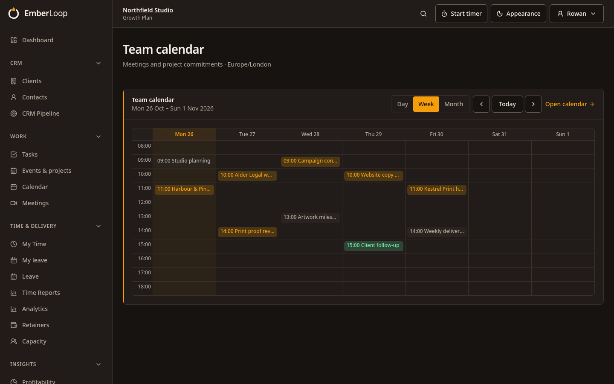This screenshot has width=614, height=384.
Task: Collapse the WORK sidebar section
Action: point(98,137)
